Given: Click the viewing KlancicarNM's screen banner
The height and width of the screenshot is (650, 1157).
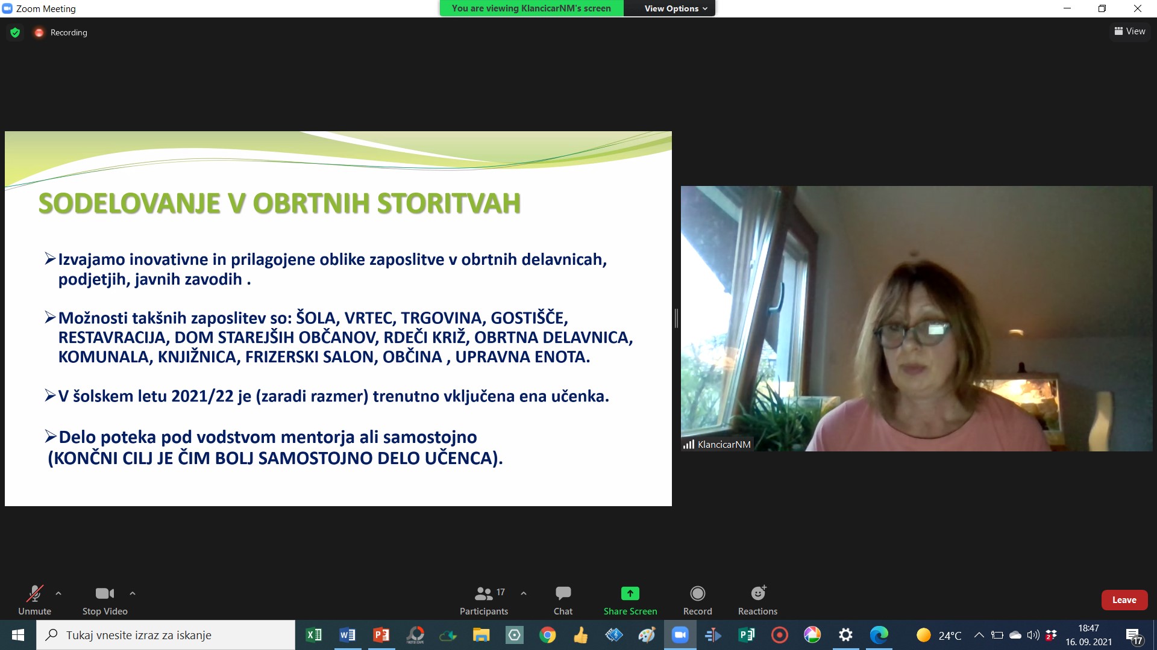Looking at the screenshot, I should (531, 8).
